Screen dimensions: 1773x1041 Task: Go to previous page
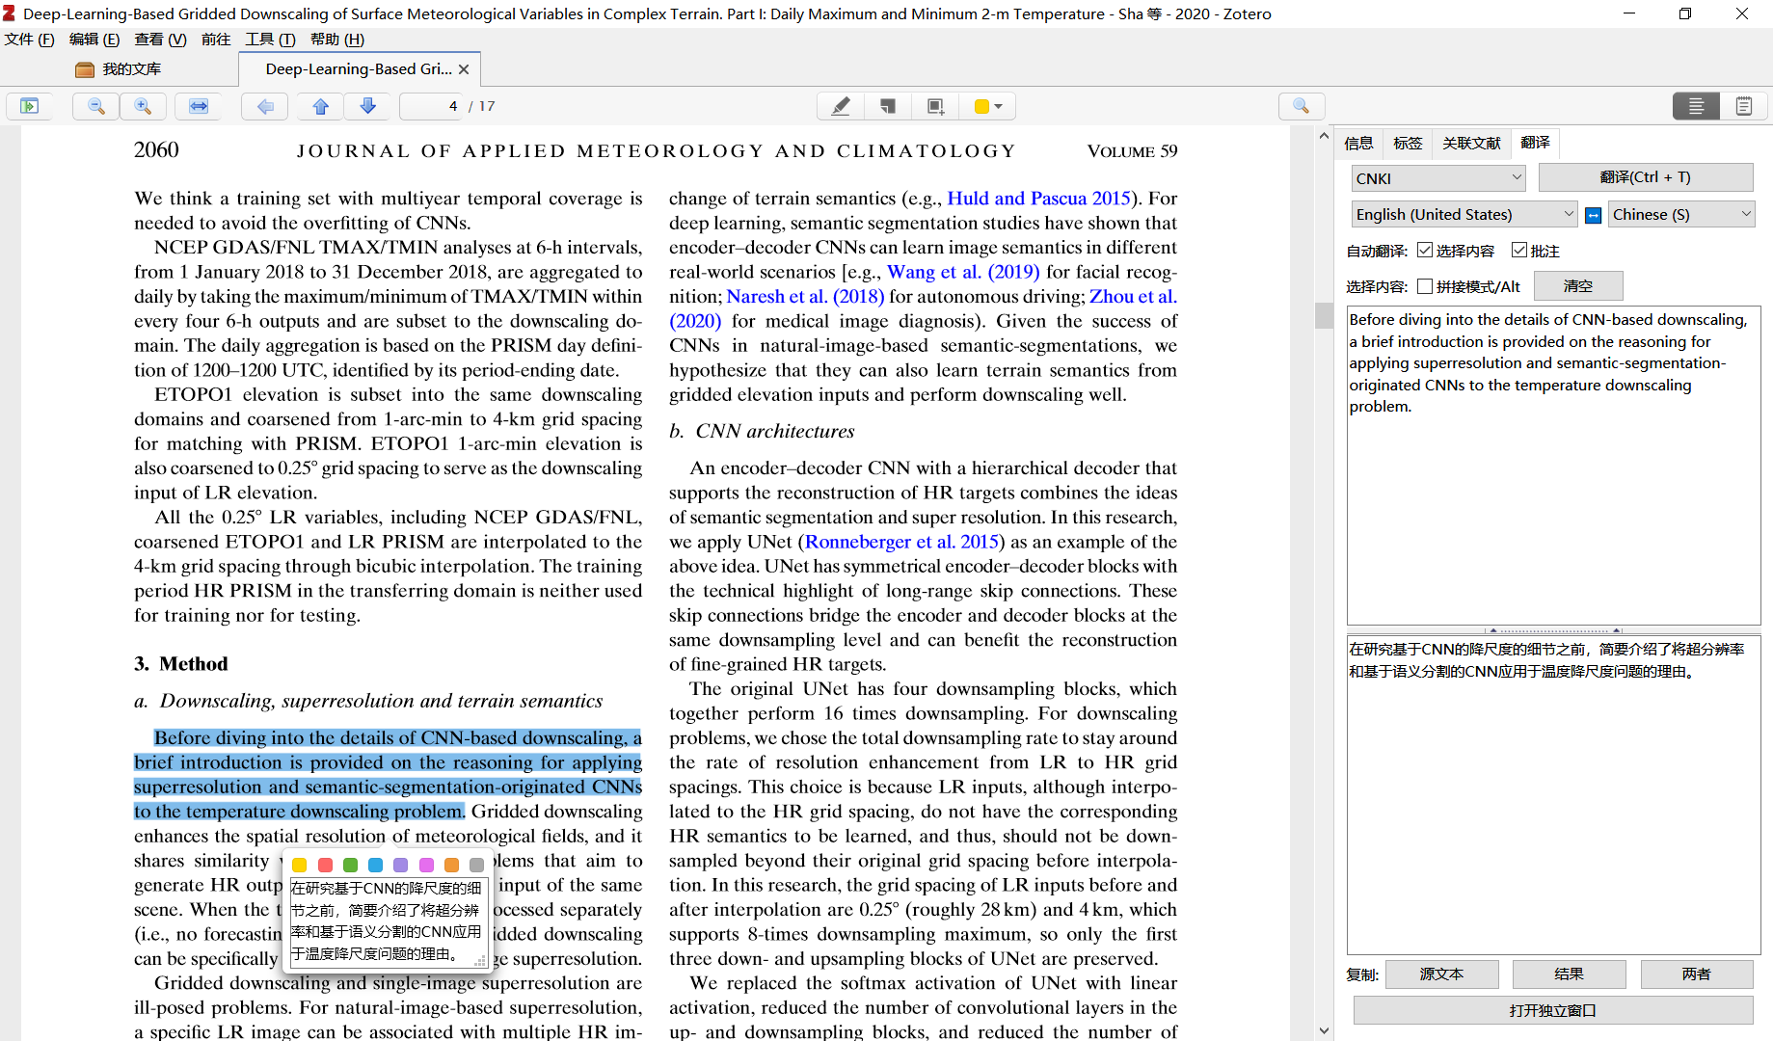click(x=321, y=106)
